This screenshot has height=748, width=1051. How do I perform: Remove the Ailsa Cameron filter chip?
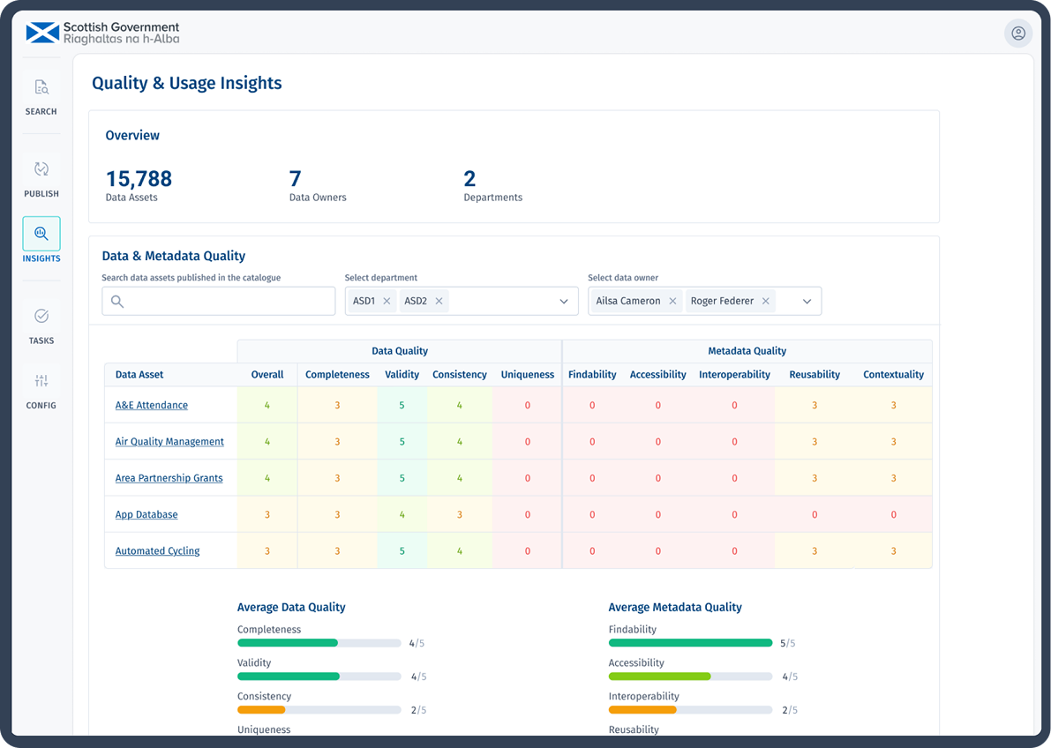point(672,301)
